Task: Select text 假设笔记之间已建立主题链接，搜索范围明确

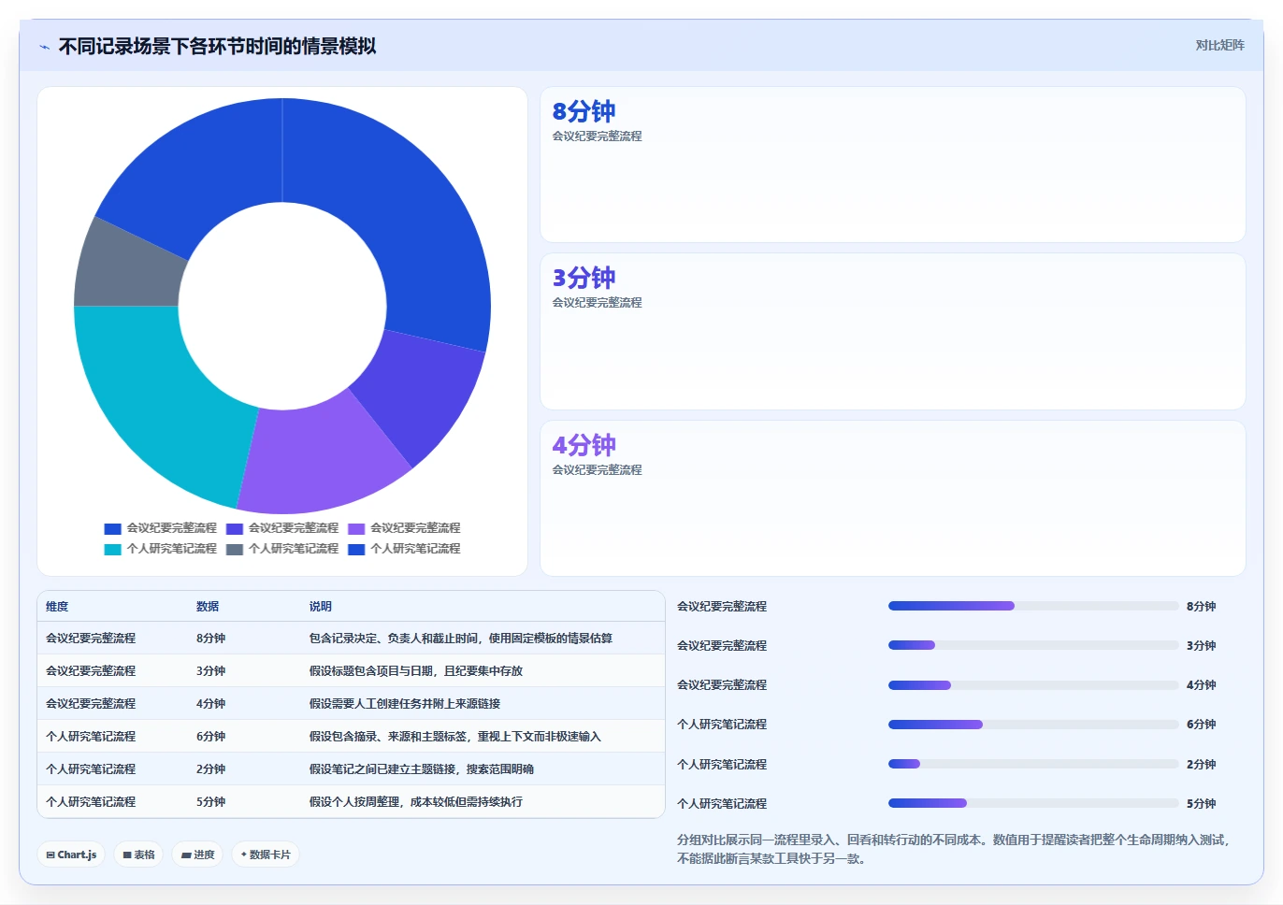Action: coord(422,769)
